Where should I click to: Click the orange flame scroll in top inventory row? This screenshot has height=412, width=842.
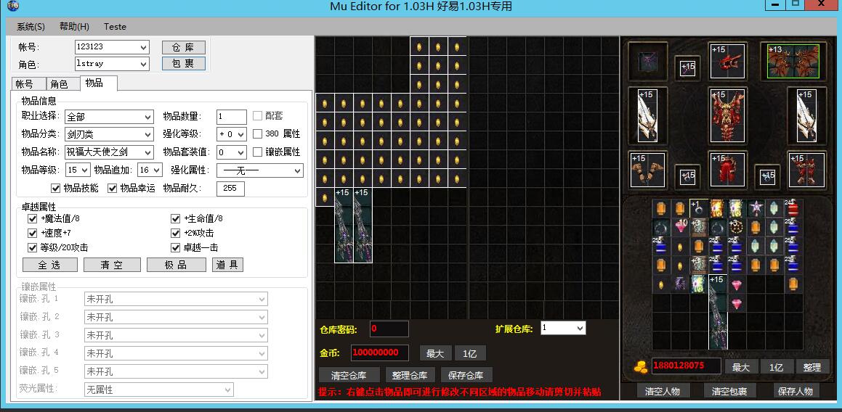[x=717, y=208]
